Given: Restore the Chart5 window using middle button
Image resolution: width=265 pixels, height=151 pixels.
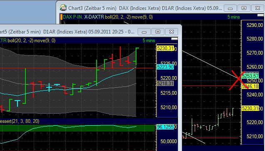Looking at the screenshot, I should 158,31.
